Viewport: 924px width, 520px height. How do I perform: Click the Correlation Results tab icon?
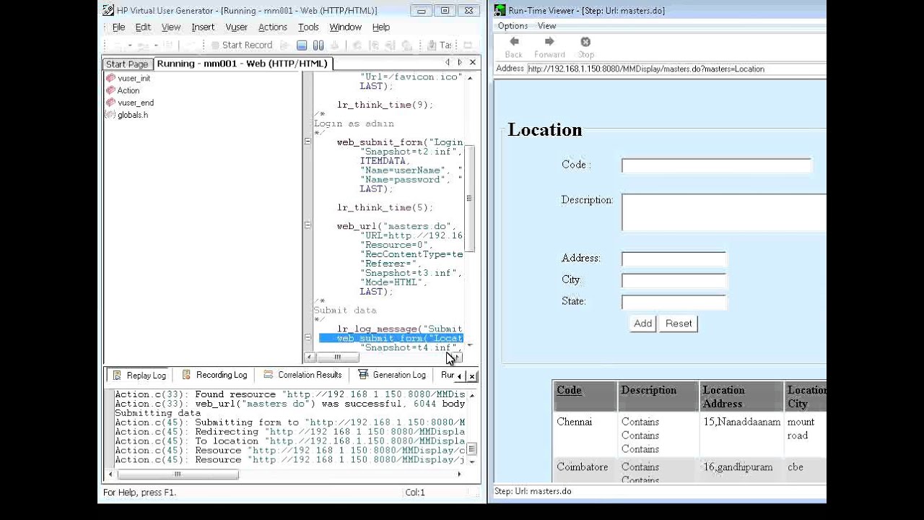click(269, 375)
